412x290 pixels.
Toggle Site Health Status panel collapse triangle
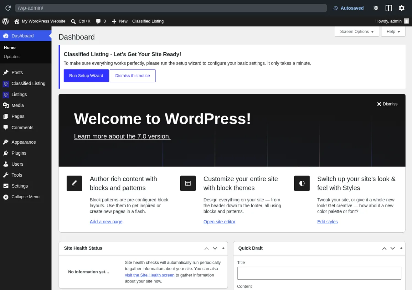223,248
